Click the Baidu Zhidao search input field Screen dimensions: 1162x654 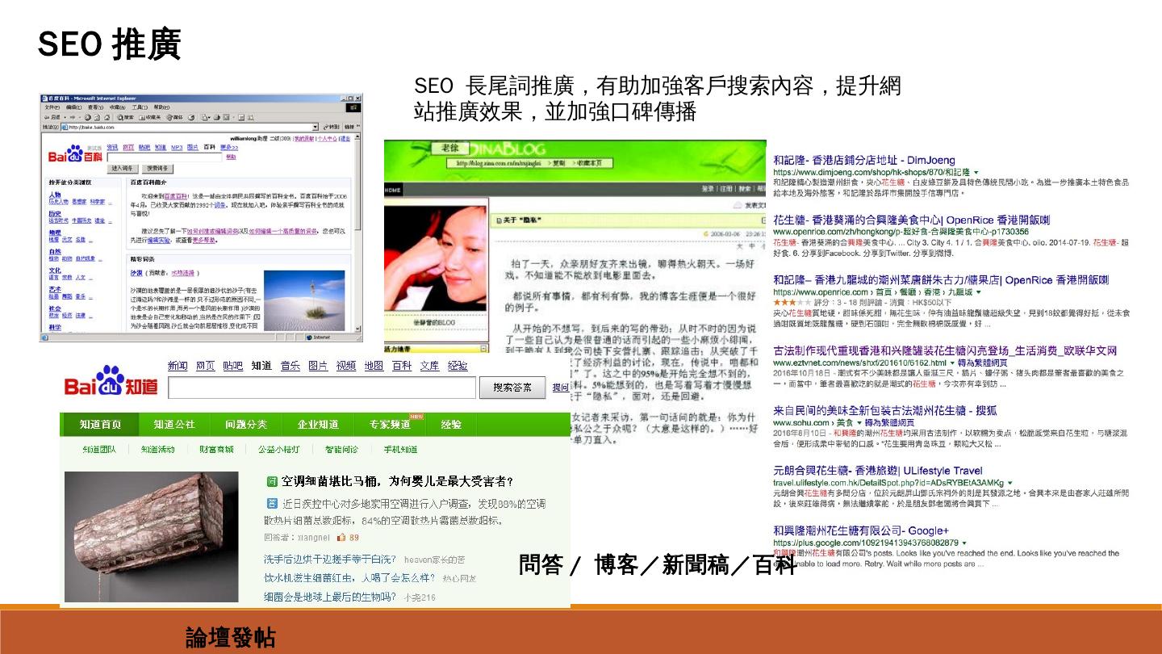(x=322, y=388)
